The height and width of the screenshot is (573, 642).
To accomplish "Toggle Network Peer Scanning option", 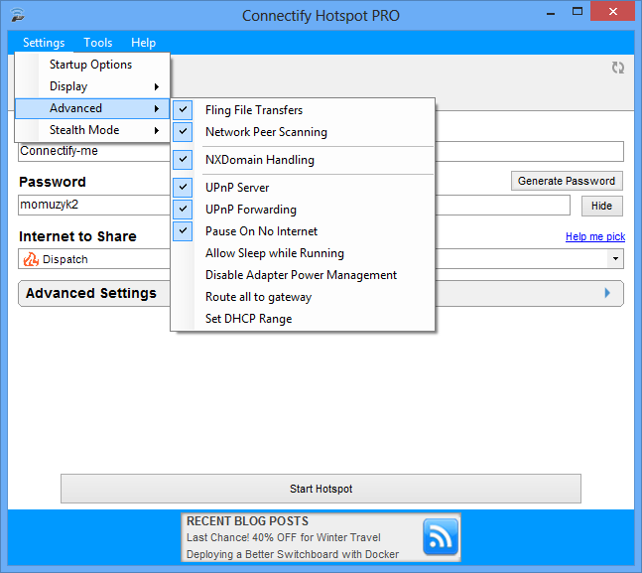I will coord(303,132).
